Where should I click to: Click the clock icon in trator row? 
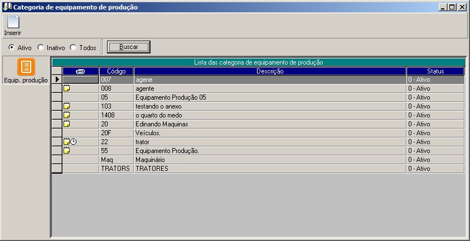[74, 141]
